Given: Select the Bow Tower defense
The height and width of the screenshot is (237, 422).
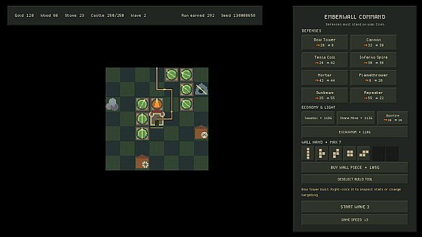Looking at the screenshot, I should click(324, 43).
